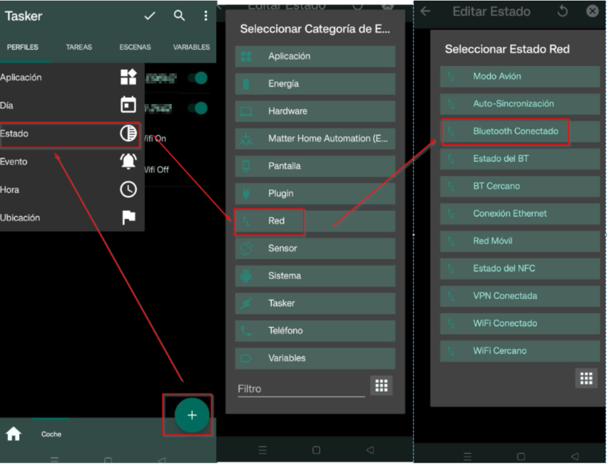Choose Estado del BT network state
This screenshot has height=464, width=608.
(x=519, y=159)
